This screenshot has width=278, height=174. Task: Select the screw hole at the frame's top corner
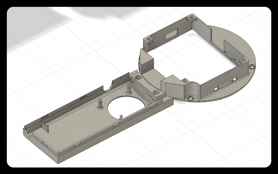pos(192,16)
